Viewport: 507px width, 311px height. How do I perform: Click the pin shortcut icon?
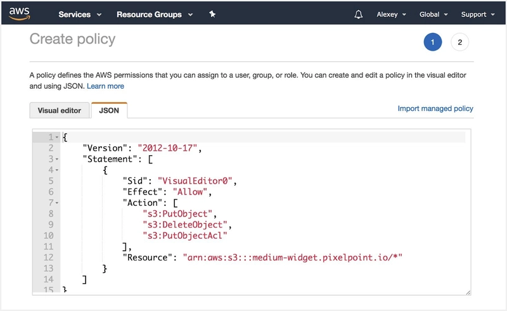(x=212, y=14)
